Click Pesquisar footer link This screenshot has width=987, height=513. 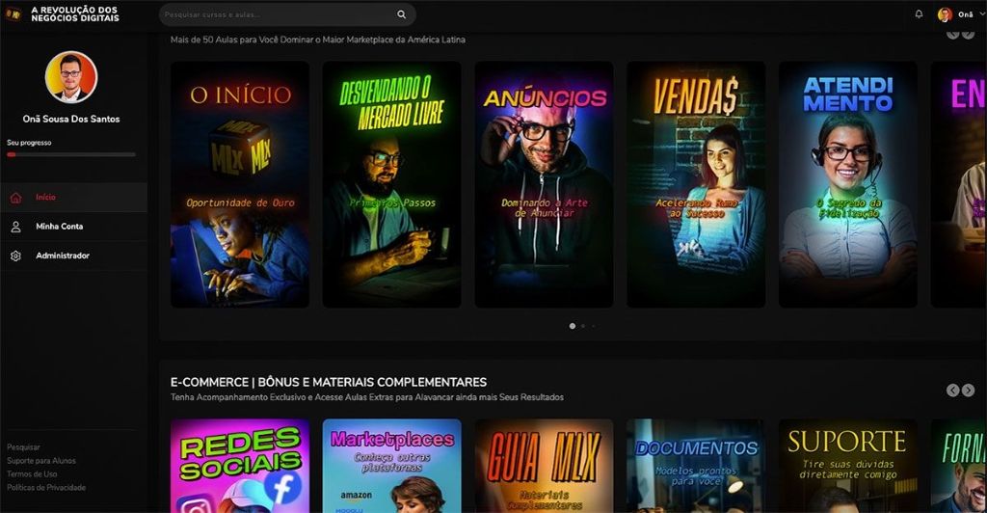pos(23,446)
